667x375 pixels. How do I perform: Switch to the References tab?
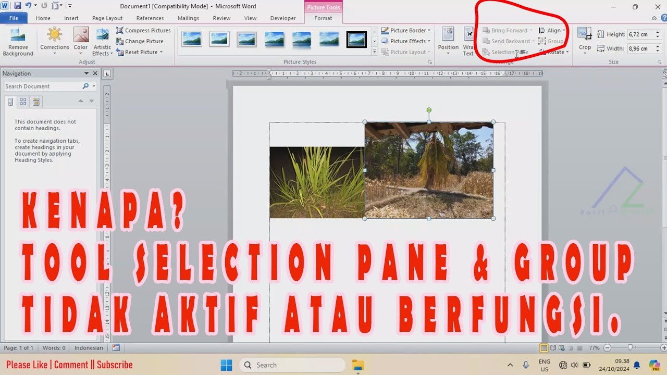[x=150, y=18]
